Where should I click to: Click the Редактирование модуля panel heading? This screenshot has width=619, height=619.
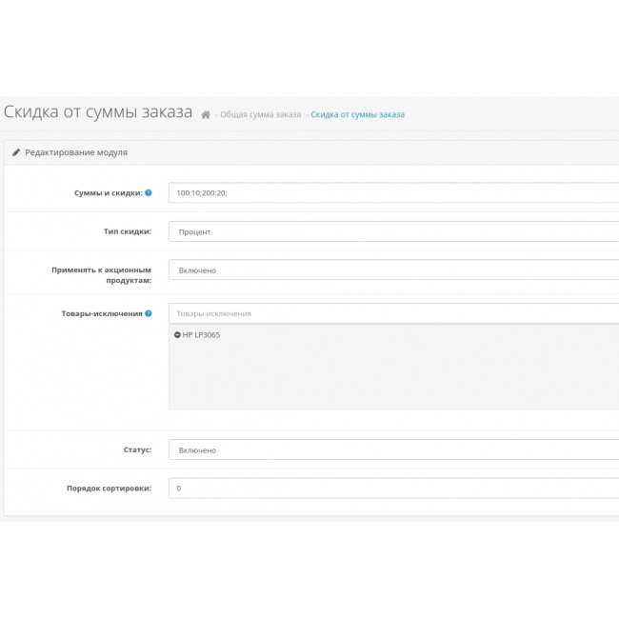coord(76,152)
